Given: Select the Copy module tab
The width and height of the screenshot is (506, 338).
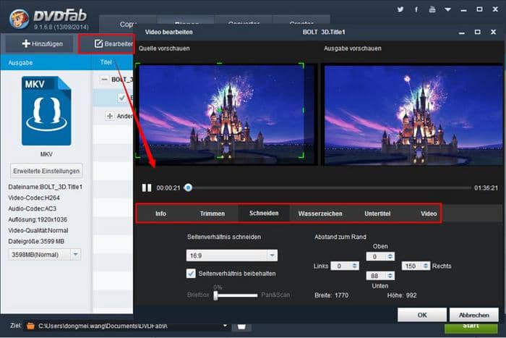Looking at the screenshot, I should (x=128, y=24).
